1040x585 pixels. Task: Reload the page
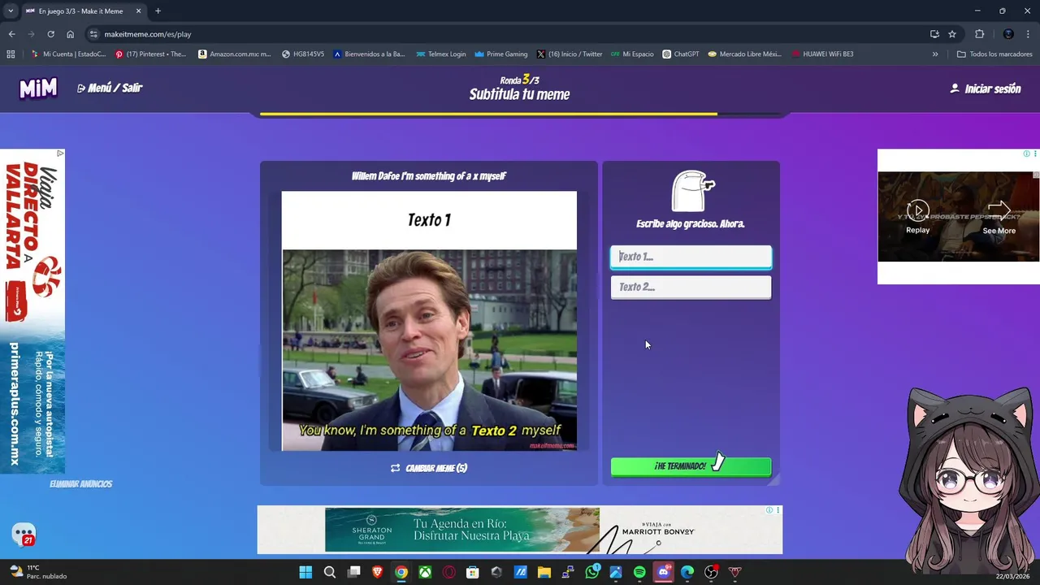tap(50, 34)
